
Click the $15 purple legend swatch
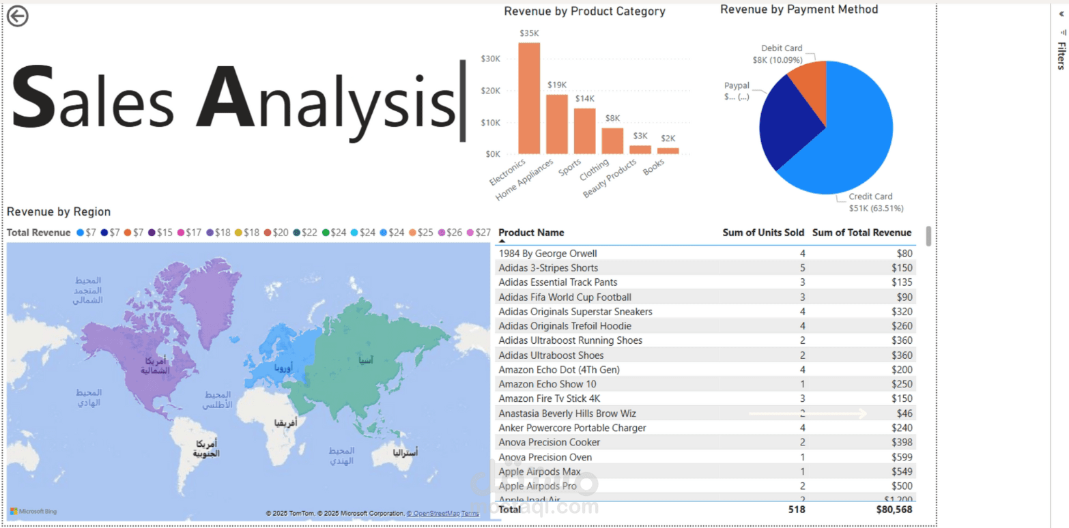coord(152,233)
